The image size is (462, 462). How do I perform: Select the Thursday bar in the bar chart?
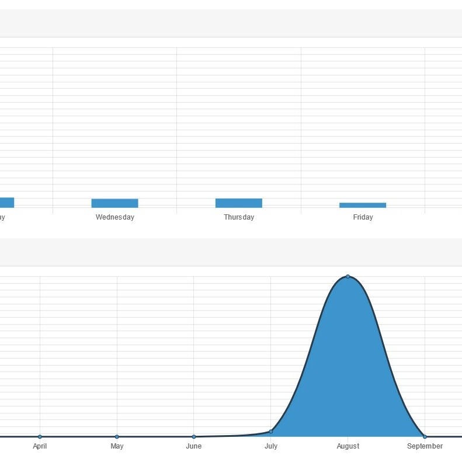(238, 203)
